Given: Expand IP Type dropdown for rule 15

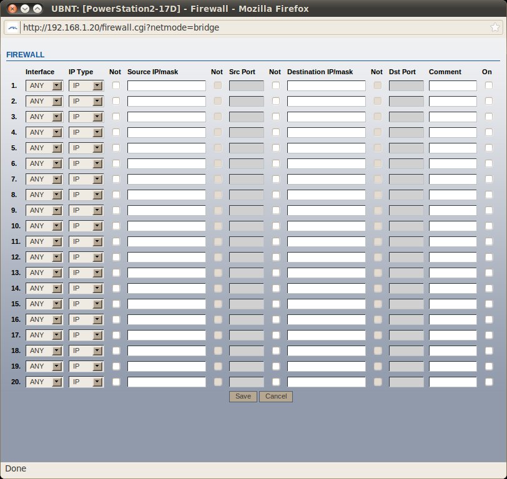Looking at the screenshot, I should point(86,304).
